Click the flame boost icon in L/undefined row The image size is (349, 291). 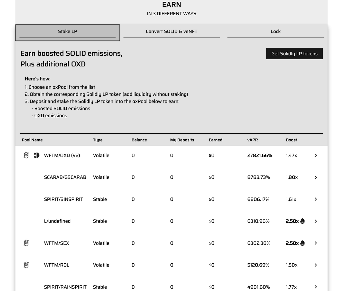click(302, 221)
